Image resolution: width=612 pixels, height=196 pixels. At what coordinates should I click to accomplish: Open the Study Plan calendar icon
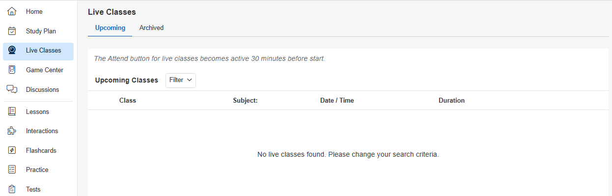12,31
